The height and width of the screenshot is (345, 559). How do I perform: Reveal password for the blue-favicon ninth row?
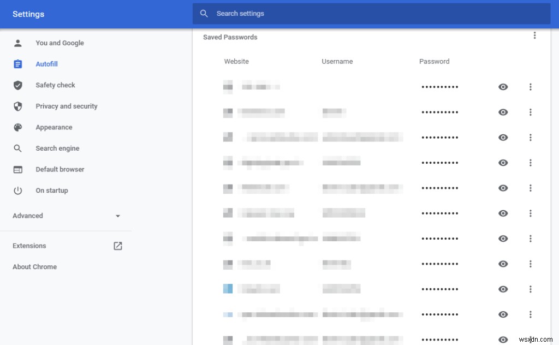(503, 289)
